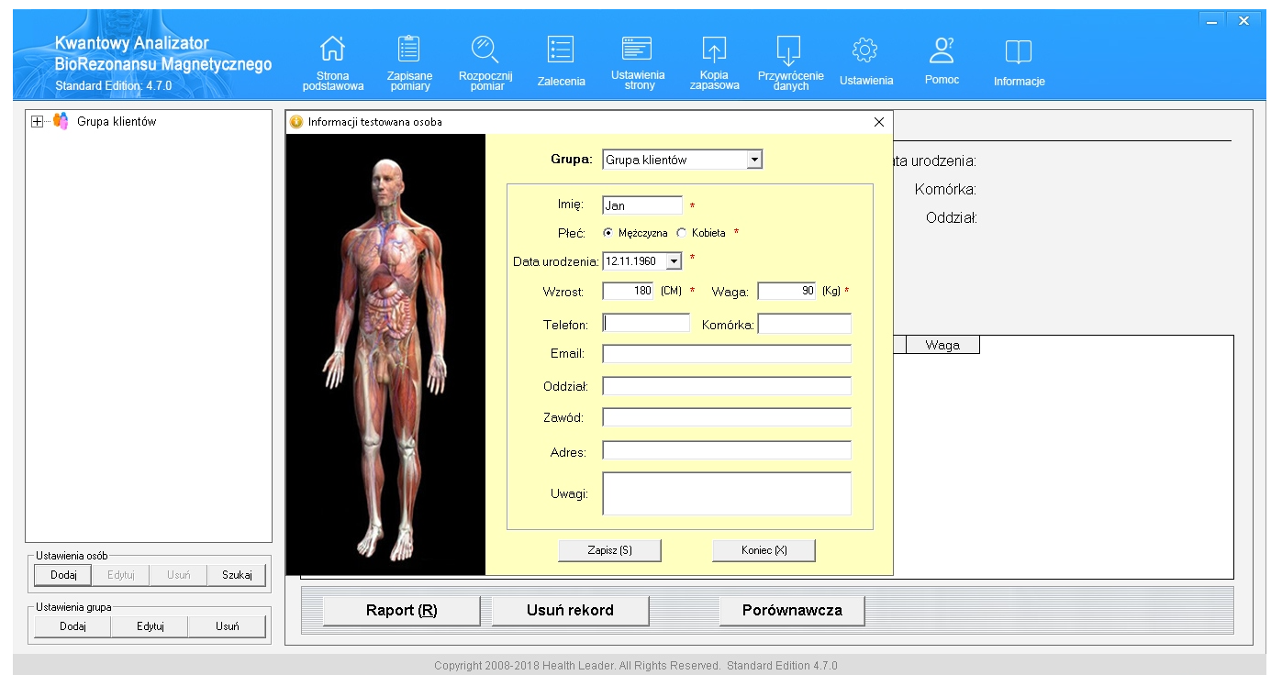Image resolution: width=1271 pixels, height=675 pixels.
Task: Open the Data urodzenia date picker arrow
Action: click(675, 261)
